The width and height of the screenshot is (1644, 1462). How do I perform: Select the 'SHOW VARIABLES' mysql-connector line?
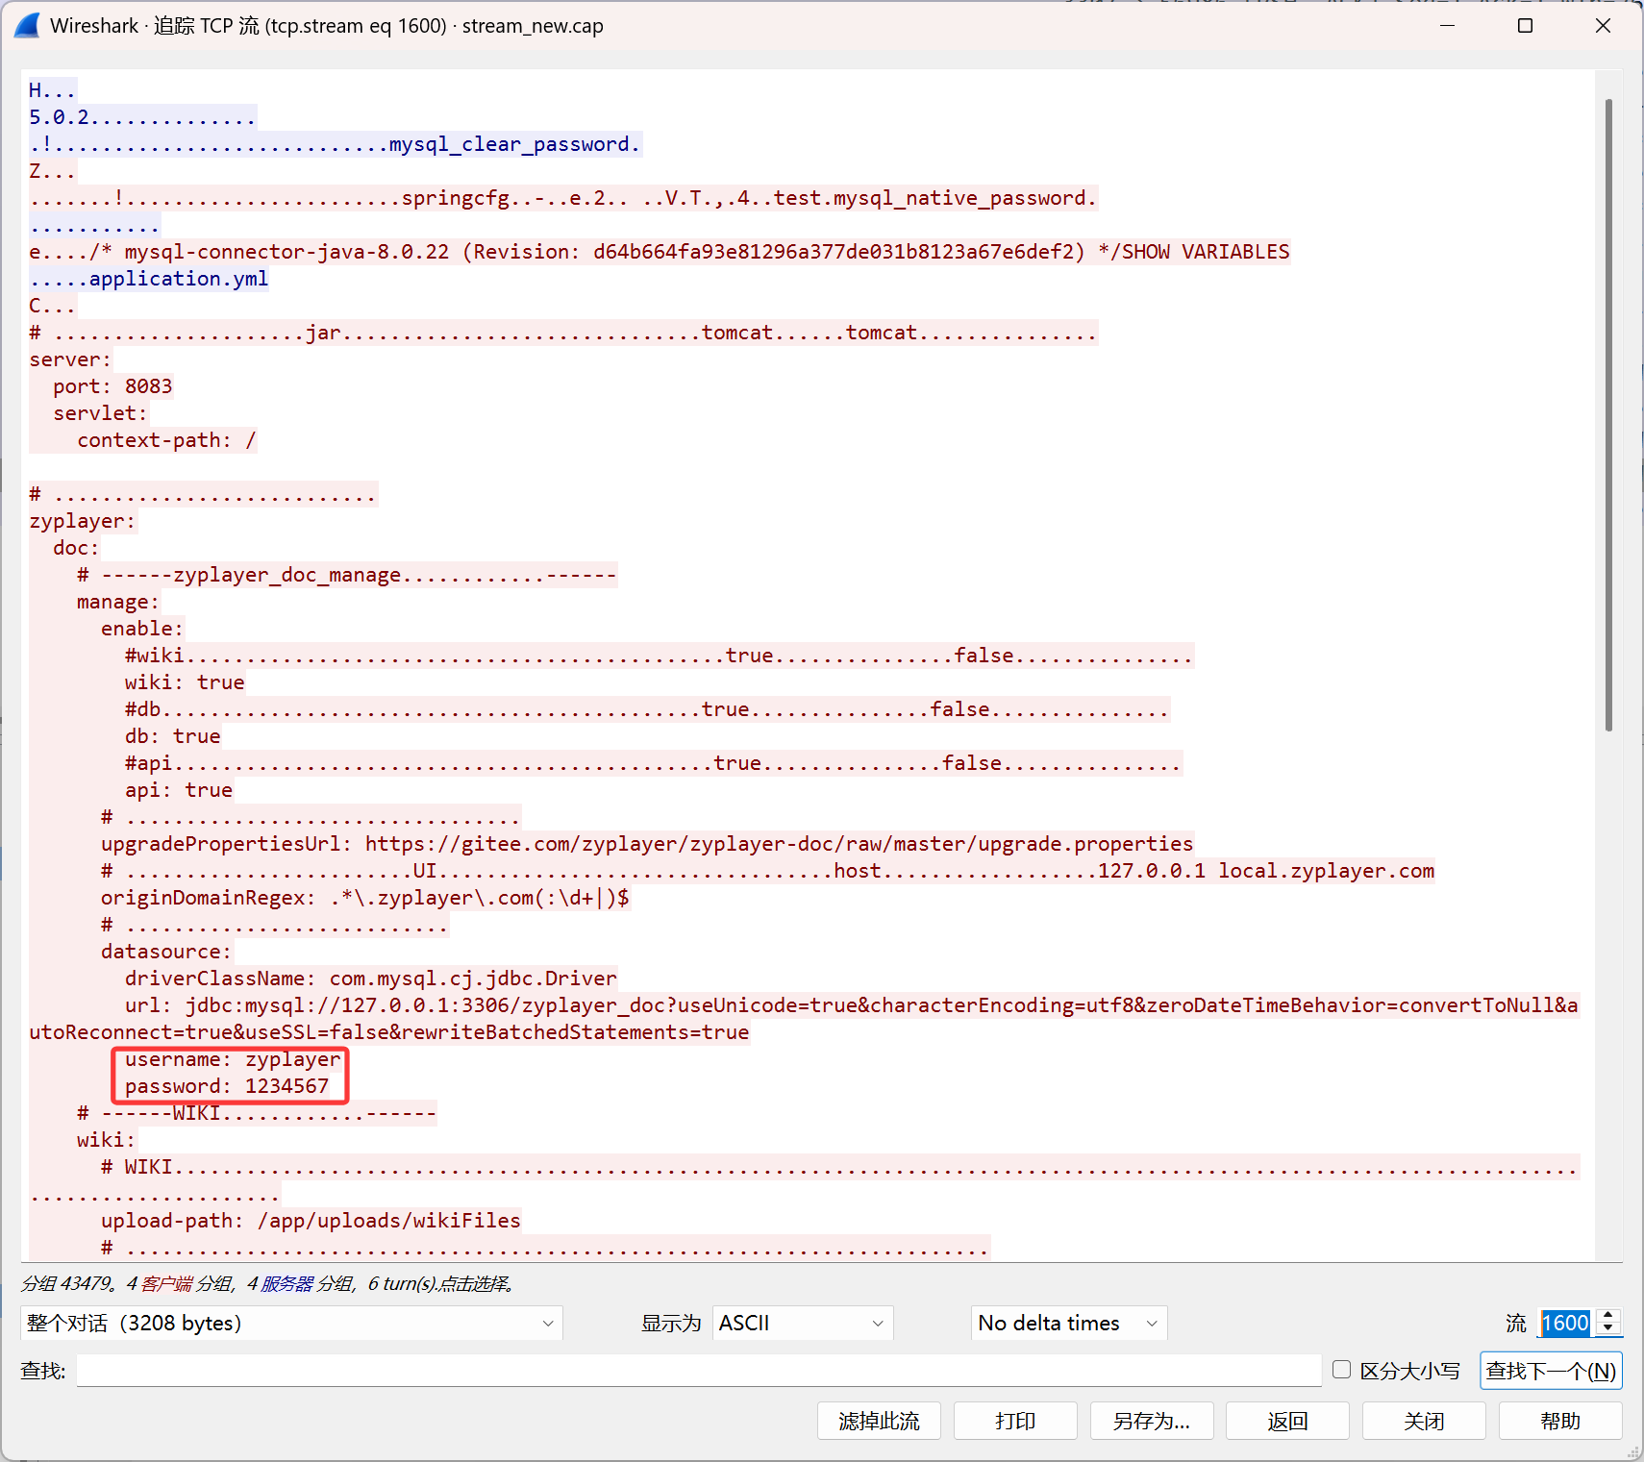pyautogui.click(x=660, y=252)
